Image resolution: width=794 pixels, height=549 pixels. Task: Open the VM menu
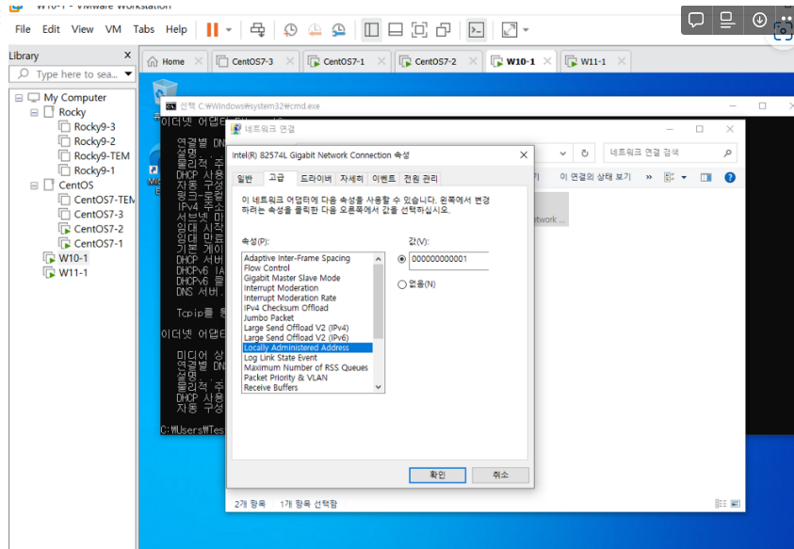tap(113, 29)
